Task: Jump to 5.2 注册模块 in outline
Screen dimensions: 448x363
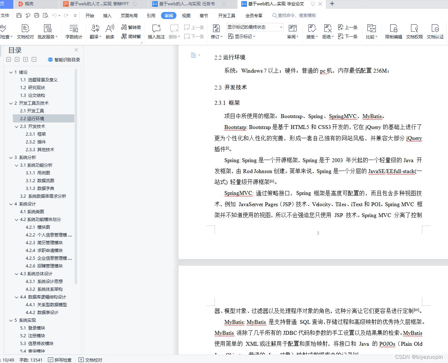Action: (32, 336)
